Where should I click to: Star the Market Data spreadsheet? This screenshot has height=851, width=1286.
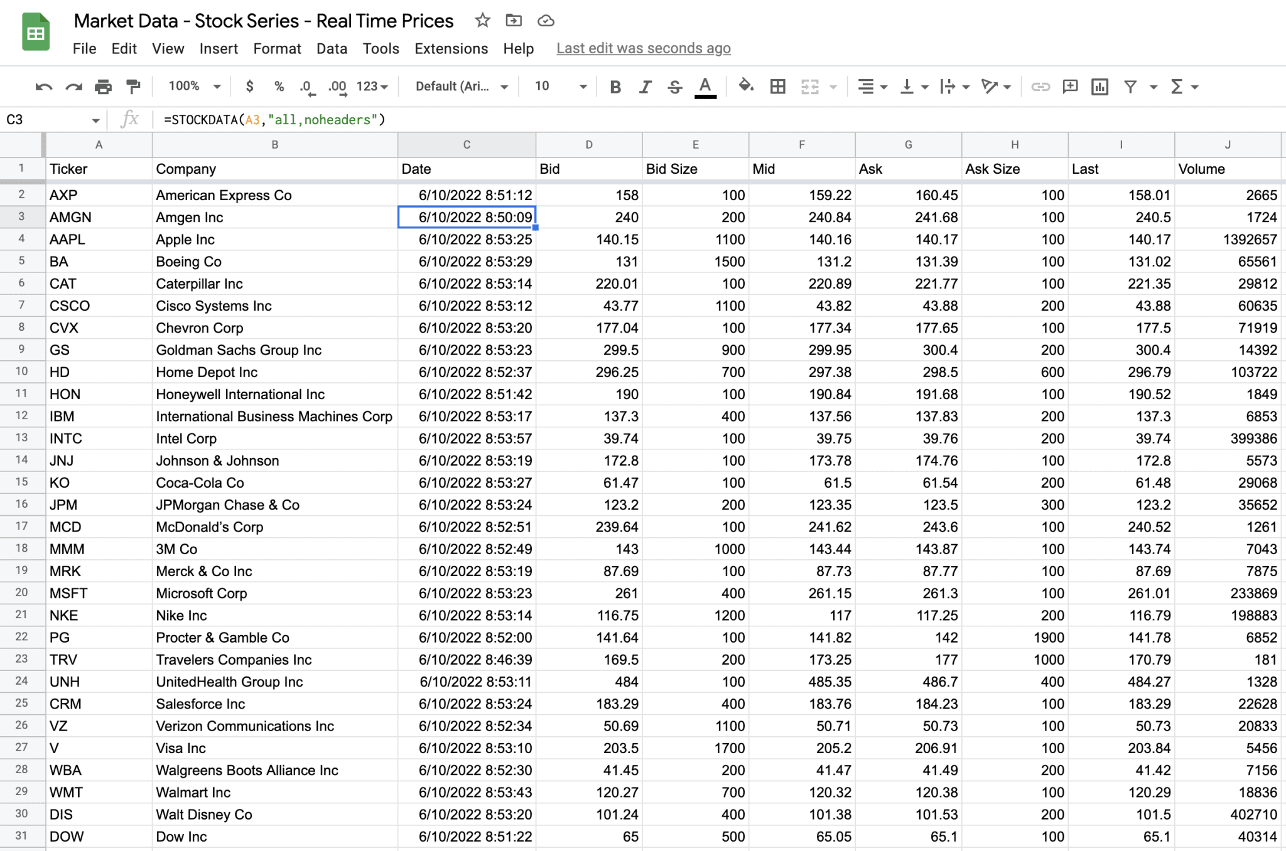[x=482, y=20]
